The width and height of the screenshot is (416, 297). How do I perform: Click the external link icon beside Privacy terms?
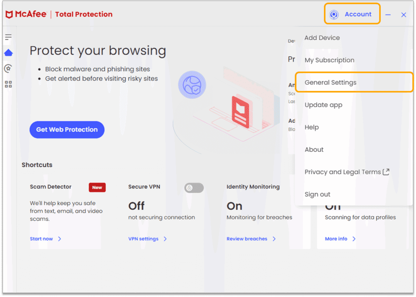coord(386,172)
